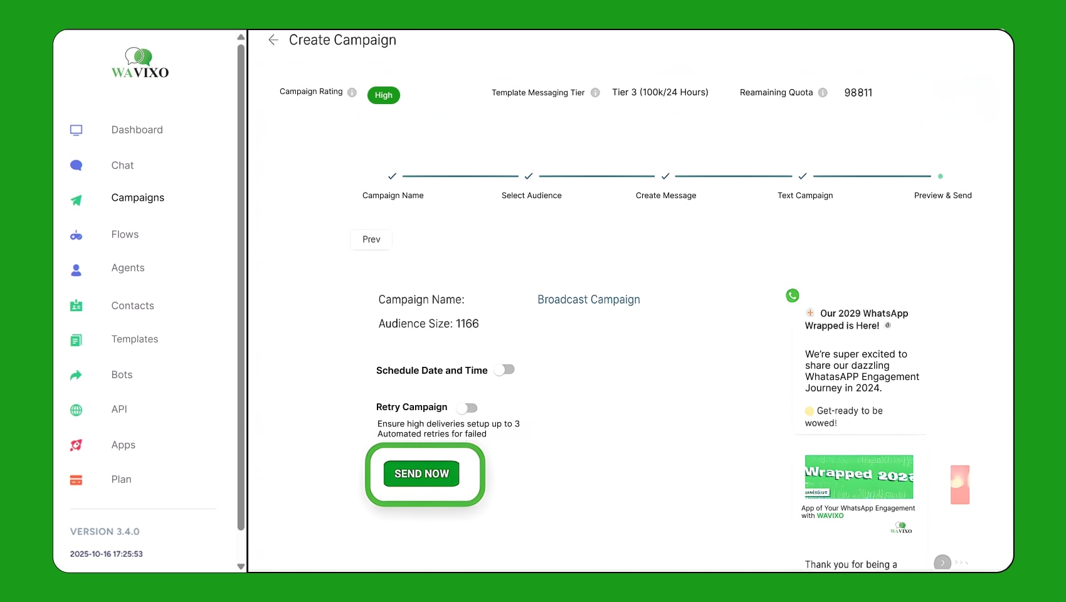Click the Template Messaging Tier info icon
Image resolution: width=1066 pixels, height=602 pixels.
(595, 93)
